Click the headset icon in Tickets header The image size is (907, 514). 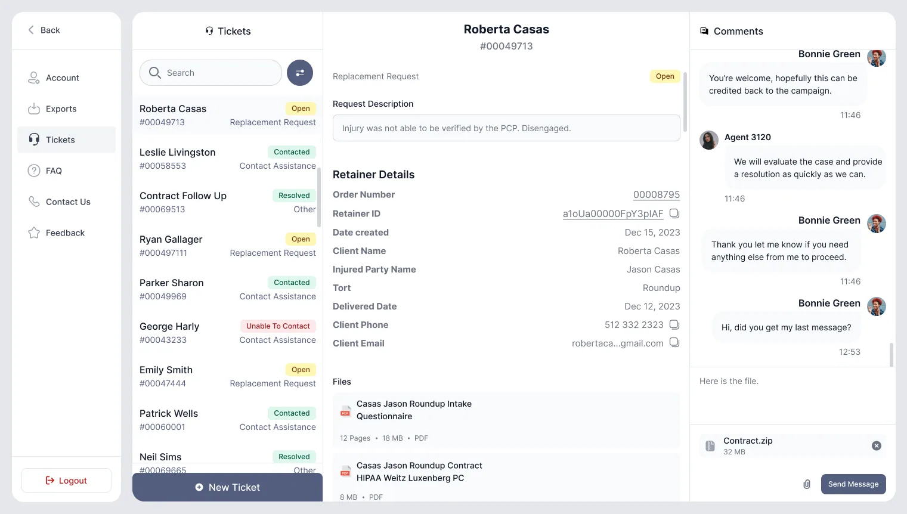(x=209, y=31)
